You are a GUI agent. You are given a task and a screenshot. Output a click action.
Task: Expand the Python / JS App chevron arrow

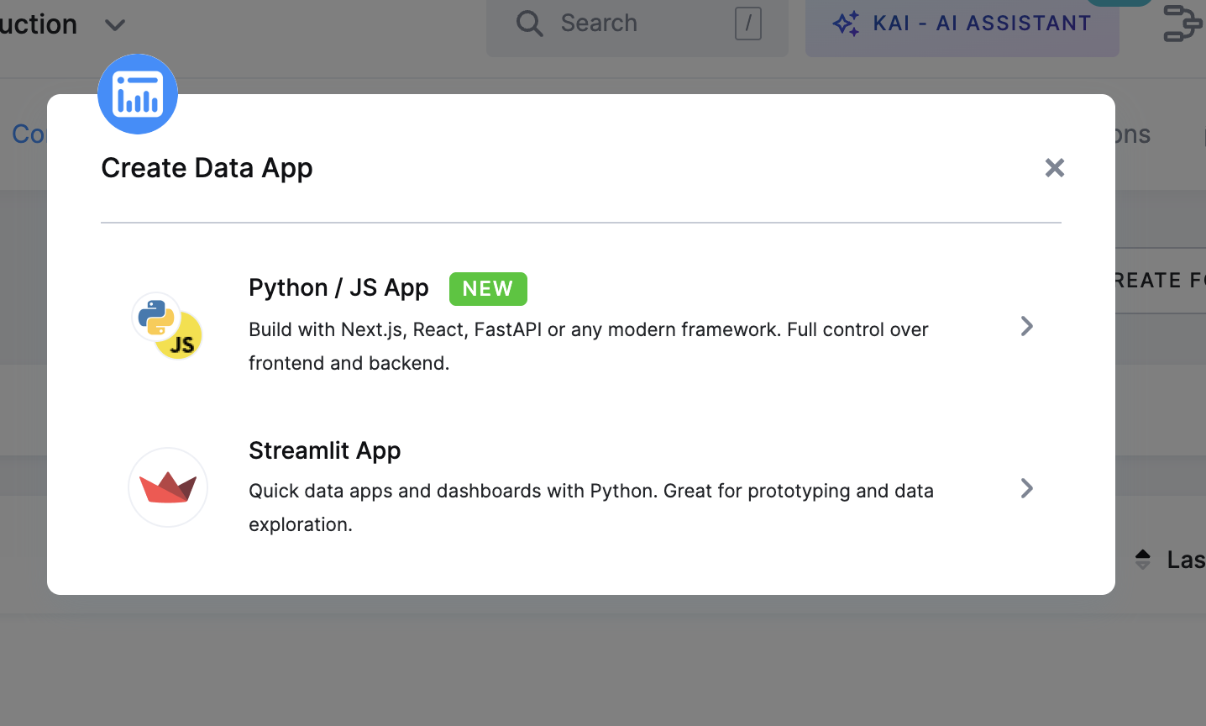1026,326
